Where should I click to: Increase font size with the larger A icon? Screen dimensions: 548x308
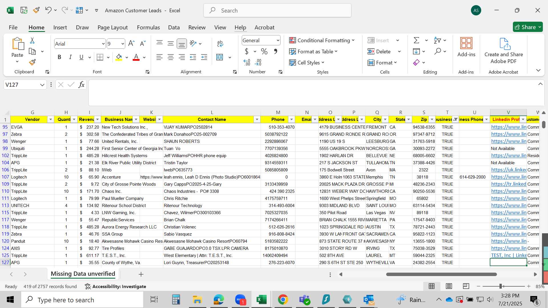(x=131, y=43)
